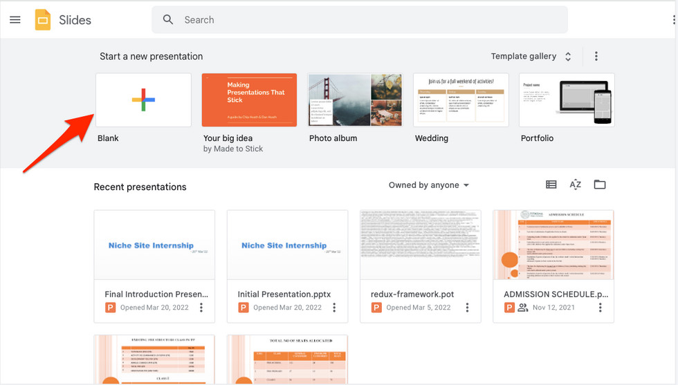Image resolution: width=678 pixels, height=385 pixels.
Task: Click the Initial Presentation.pptx file name
Action: click(284, 294)
